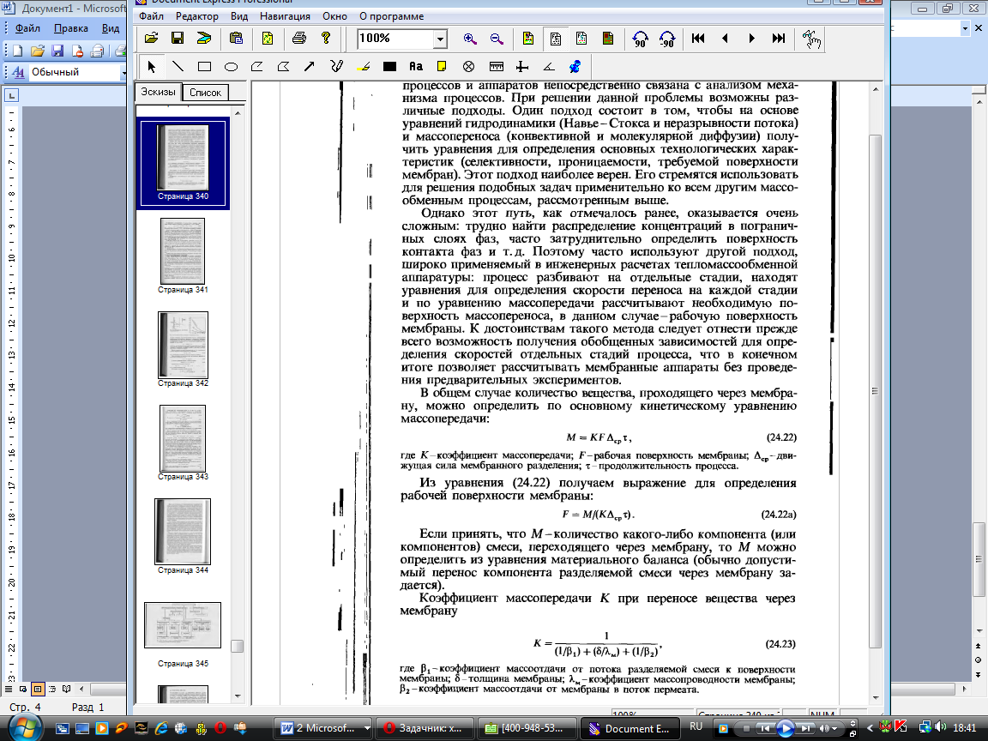The width and height of the screenshot is (988, 741).
Task: Select the arrow annotation tool
Action: click(310, 66)
